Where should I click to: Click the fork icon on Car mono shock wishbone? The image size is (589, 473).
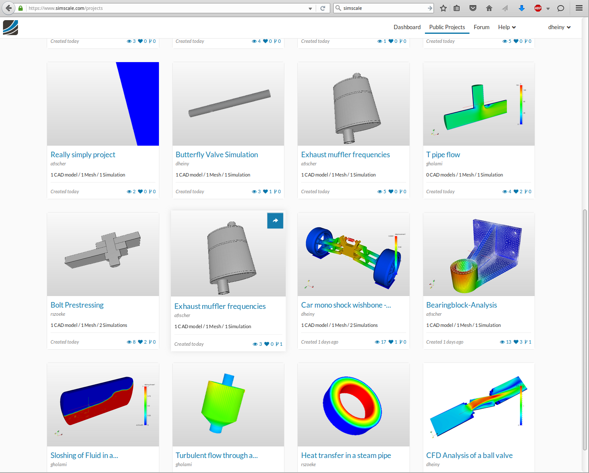click(401, 341)
